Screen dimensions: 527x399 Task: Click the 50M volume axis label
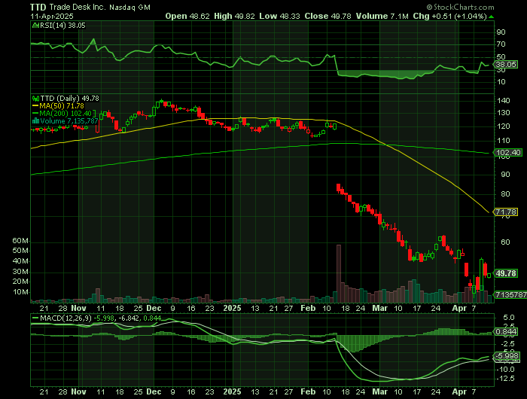[20, 251]
